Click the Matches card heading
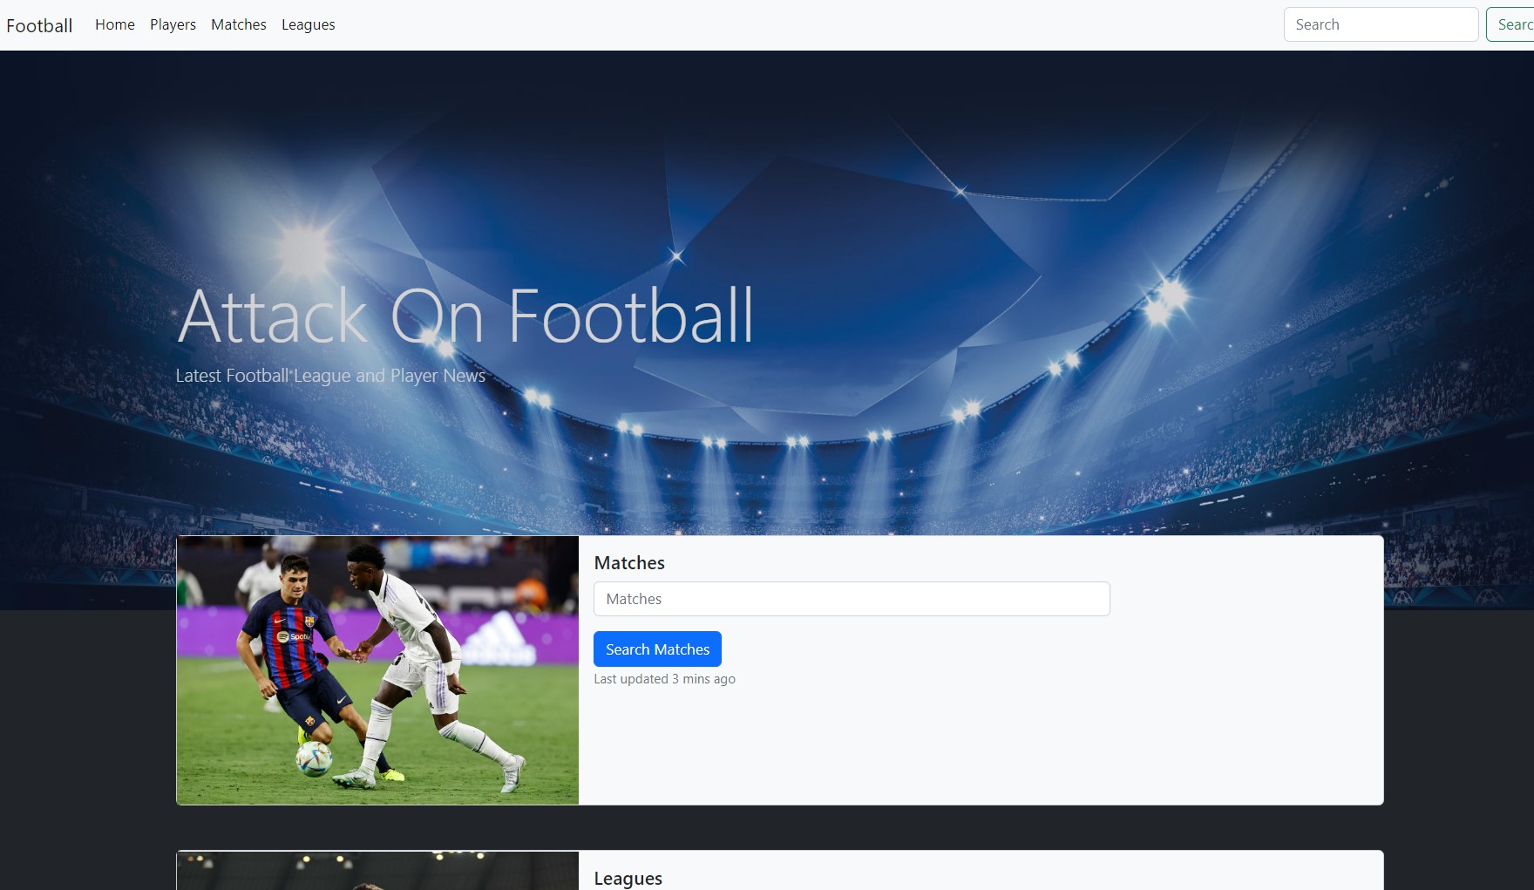 (629, 563)
